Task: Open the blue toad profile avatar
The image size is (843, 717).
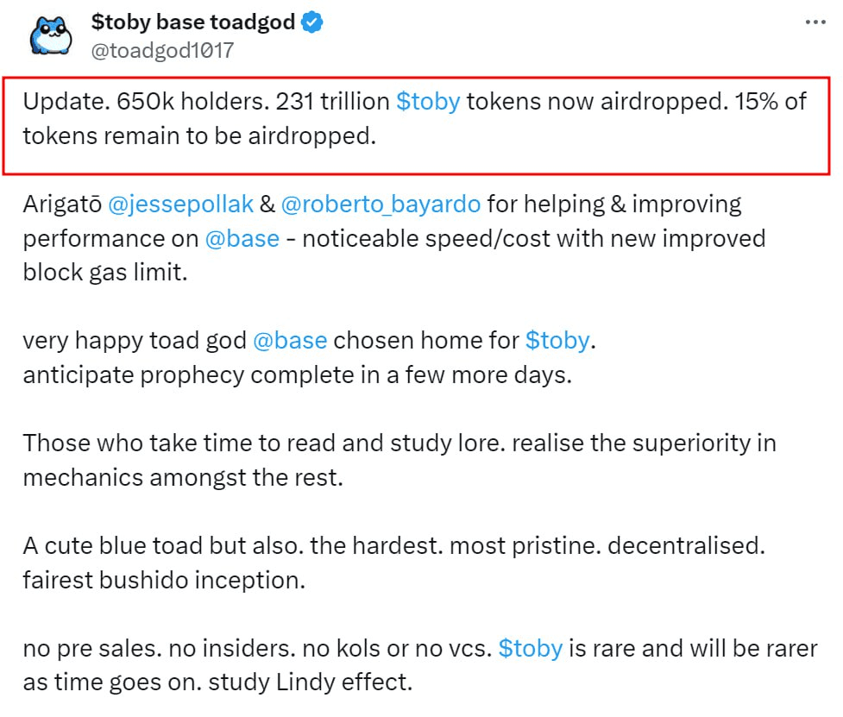Action: click(x=51, y=35)
